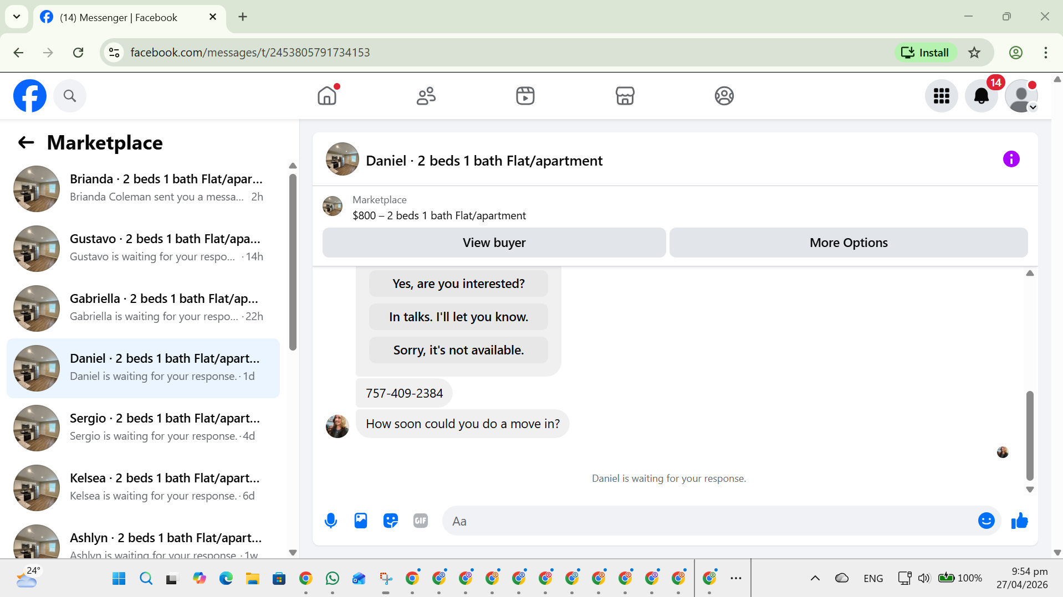Go to the Home feed icon

(327, 96)
